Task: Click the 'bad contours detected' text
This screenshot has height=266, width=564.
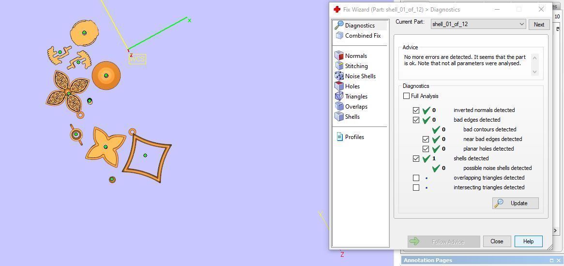Action: tap(489, 129)
